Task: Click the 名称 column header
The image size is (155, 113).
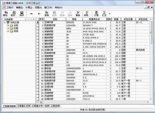Action: [x=55, y=19]
